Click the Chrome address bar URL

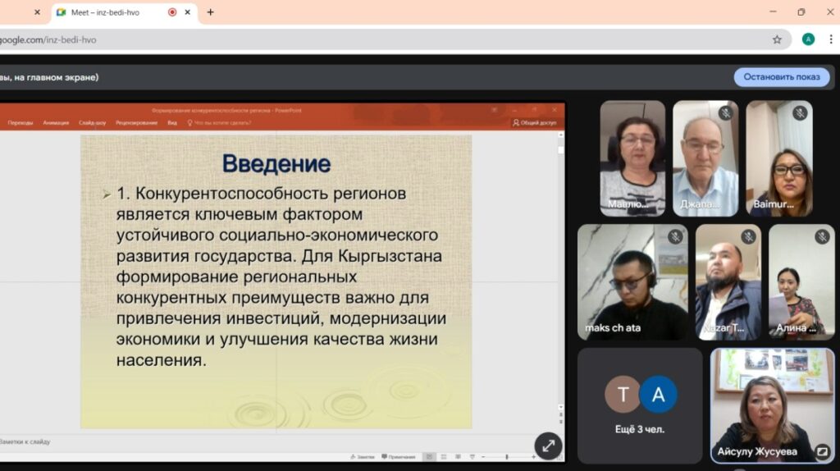coord(49,39)
